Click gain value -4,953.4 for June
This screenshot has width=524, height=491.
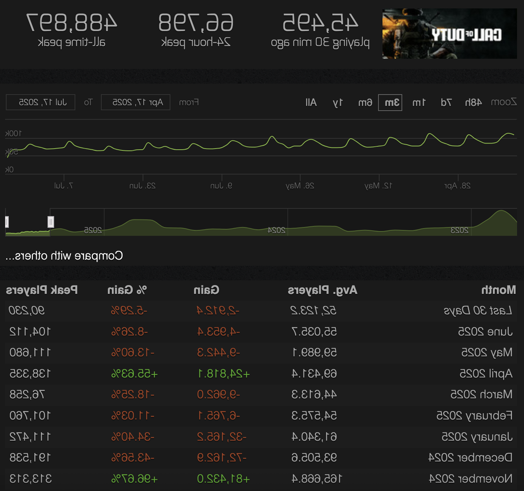219,332
